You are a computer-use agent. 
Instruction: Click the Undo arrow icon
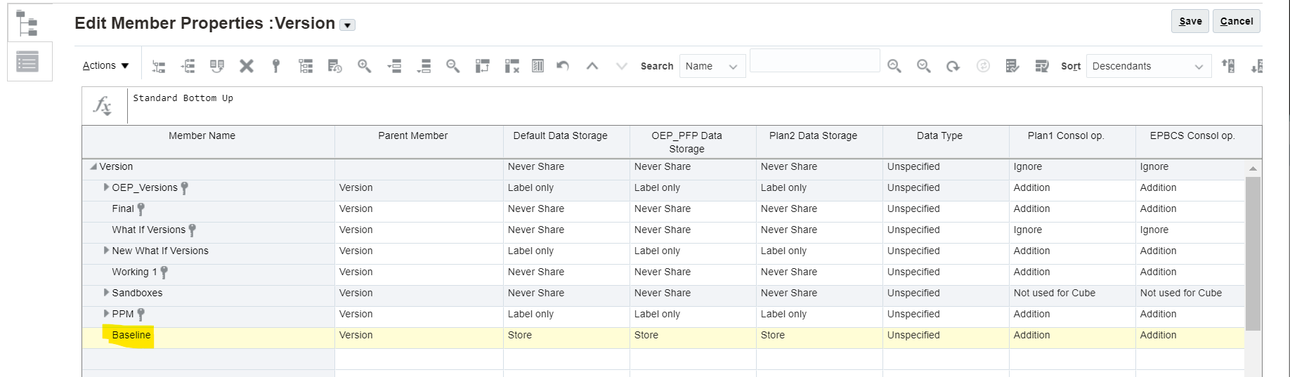[562, 66]
